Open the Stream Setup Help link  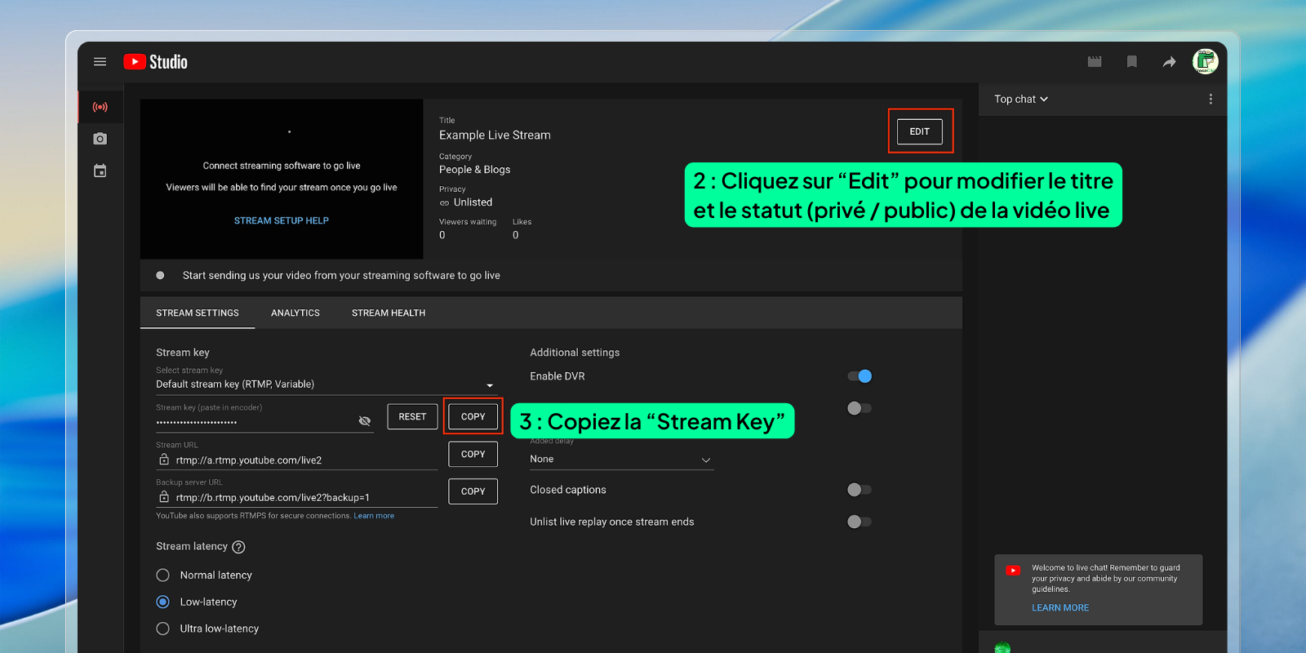(282, 220)
